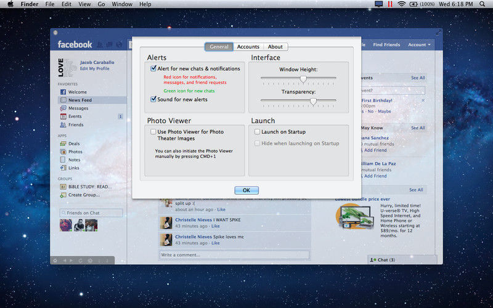
Task: Uncheck Alert for new chats & notifications
Action: click(x=153, y=68)
